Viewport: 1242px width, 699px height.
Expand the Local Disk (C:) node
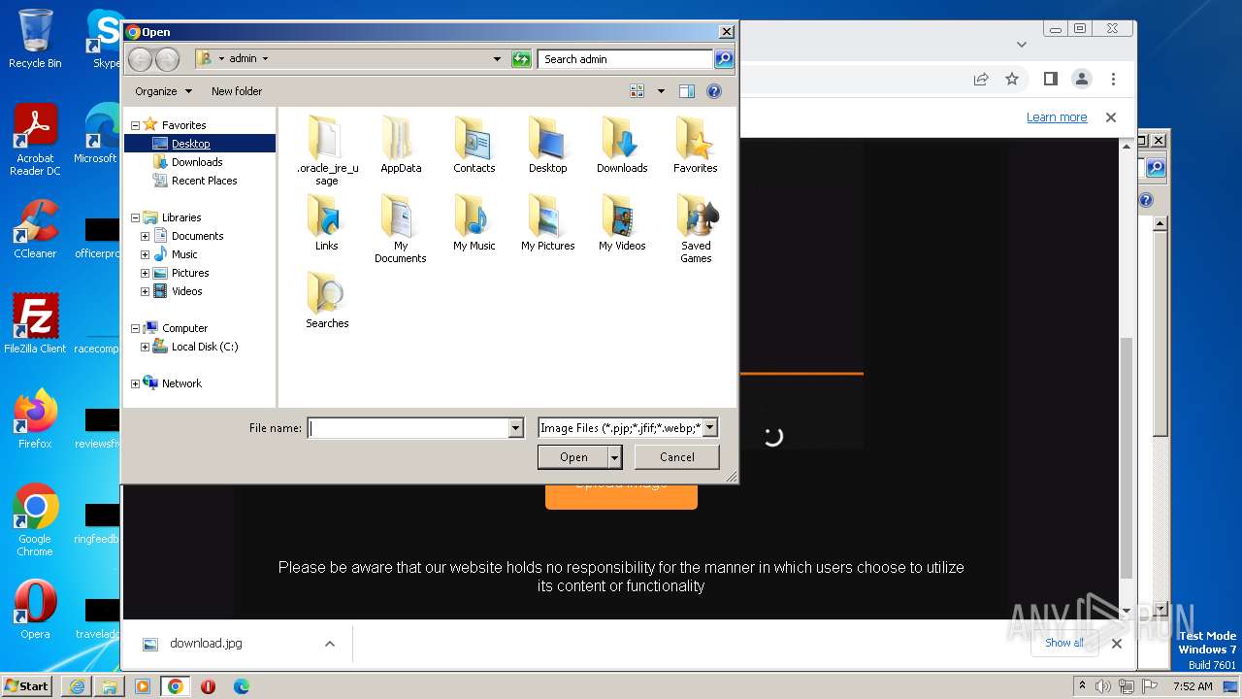click(146, 347)
